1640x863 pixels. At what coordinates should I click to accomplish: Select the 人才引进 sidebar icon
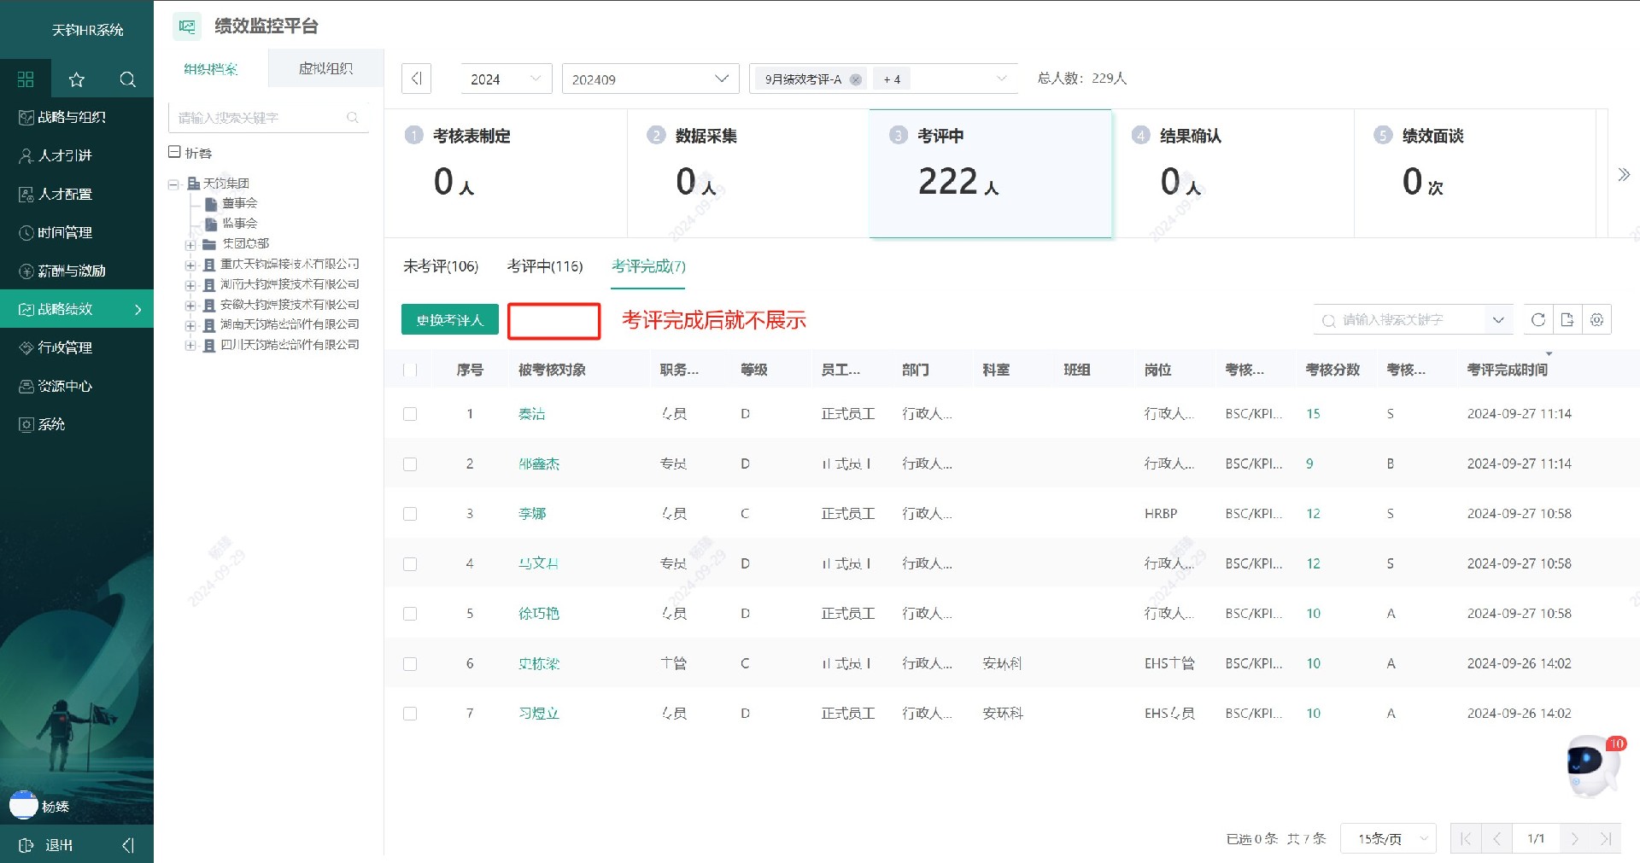[x=26, y=155]
